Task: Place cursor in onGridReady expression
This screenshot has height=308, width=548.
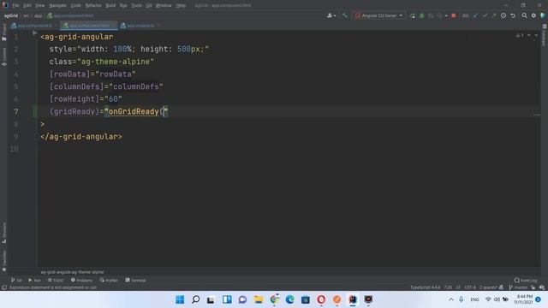Action: 134,112
